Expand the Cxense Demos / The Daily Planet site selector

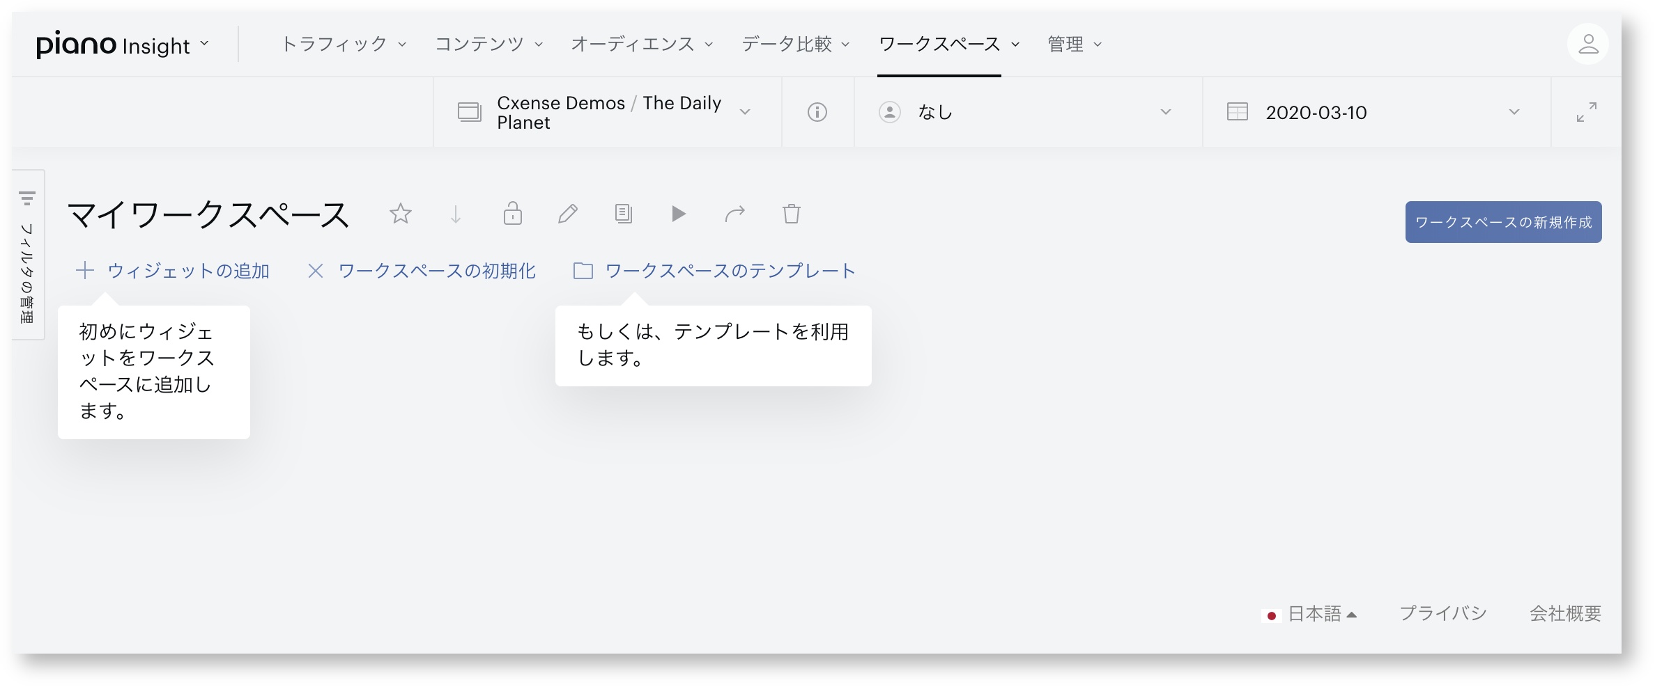coord(607,112)
